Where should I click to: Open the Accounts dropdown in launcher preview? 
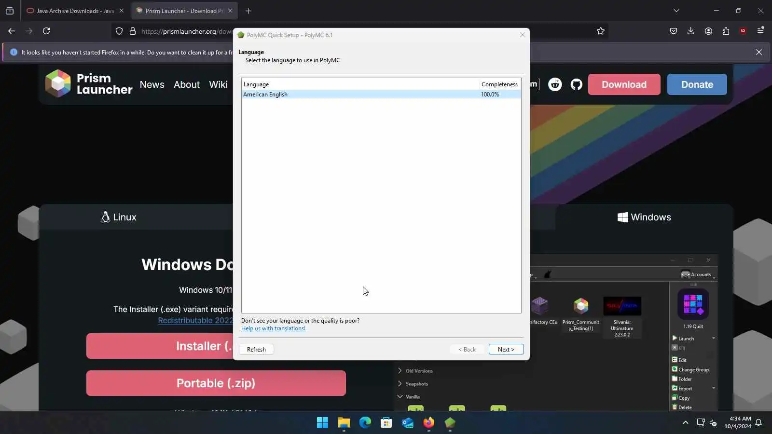698,274
